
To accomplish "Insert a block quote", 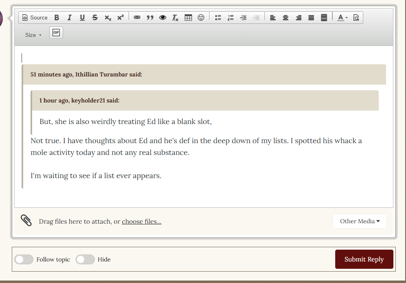I will click(x=150, y=17).
